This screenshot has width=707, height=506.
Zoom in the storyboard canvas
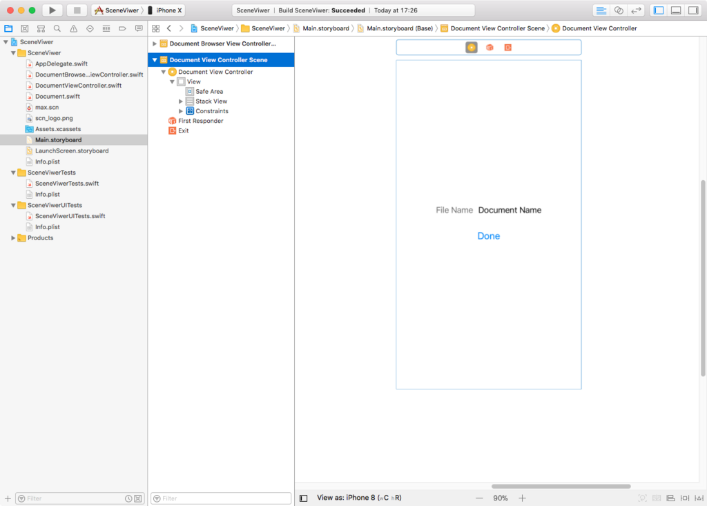point(522,498)
